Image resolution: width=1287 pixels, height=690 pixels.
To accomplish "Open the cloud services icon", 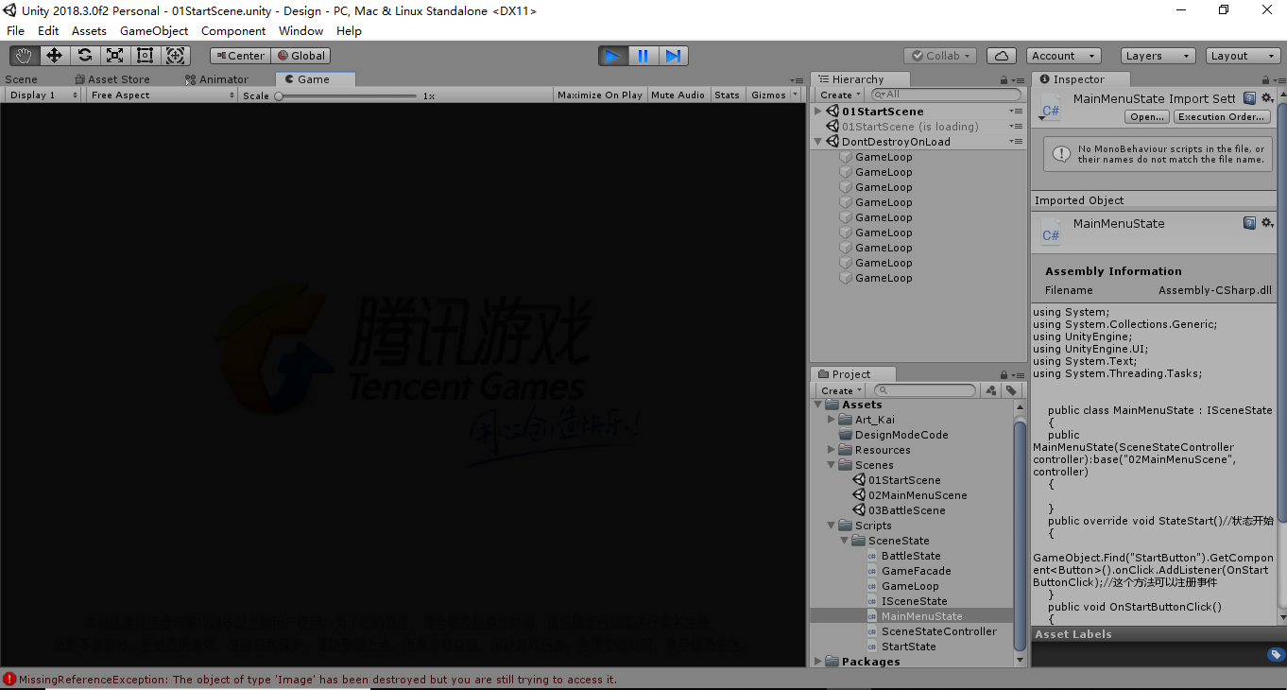I will (1002, 56).
